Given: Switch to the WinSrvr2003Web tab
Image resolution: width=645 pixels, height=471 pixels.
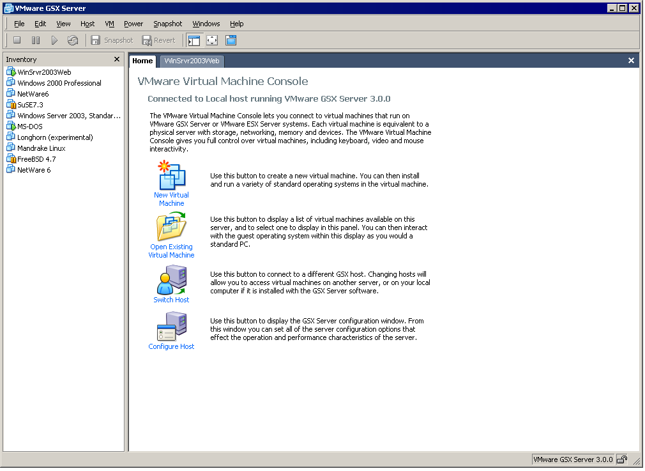Looking at the screenshot, I should pos(192,61).
